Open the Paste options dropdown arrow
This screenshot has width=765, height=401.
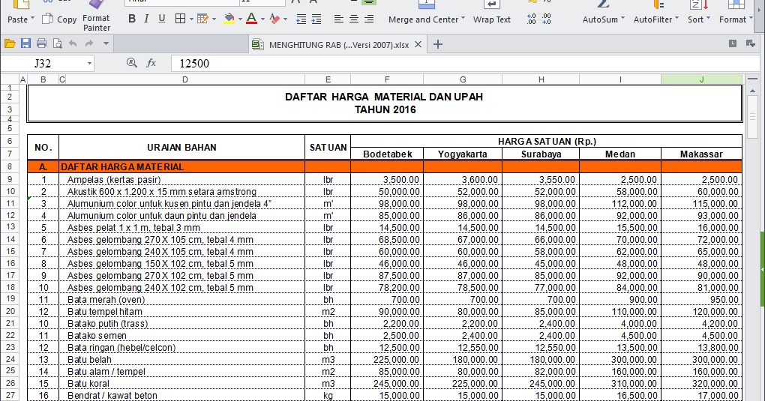(33, 19)
